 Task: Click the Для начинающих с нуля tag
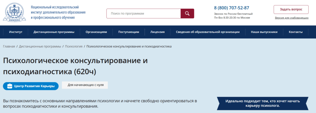[85, 85]
